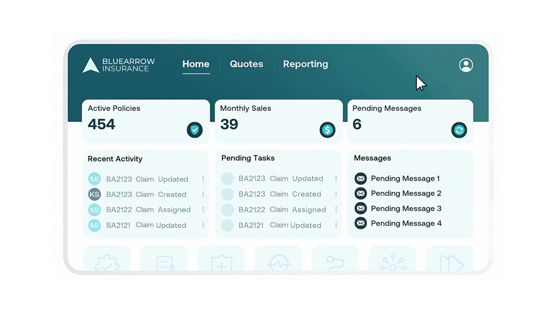The image size is (553, 311).
Task: Open the heartbeat pulse circle tile
Action: (x=279, y=259)
